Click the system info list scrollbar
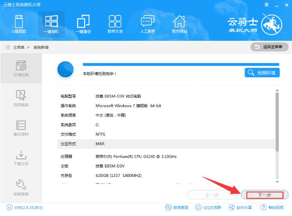292x216 pixels. pyautogui.click(x=277, y=122)
